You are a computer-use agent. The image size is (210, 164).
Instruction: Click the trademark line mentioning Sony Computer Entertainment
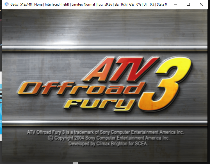[x=105, y=132]
